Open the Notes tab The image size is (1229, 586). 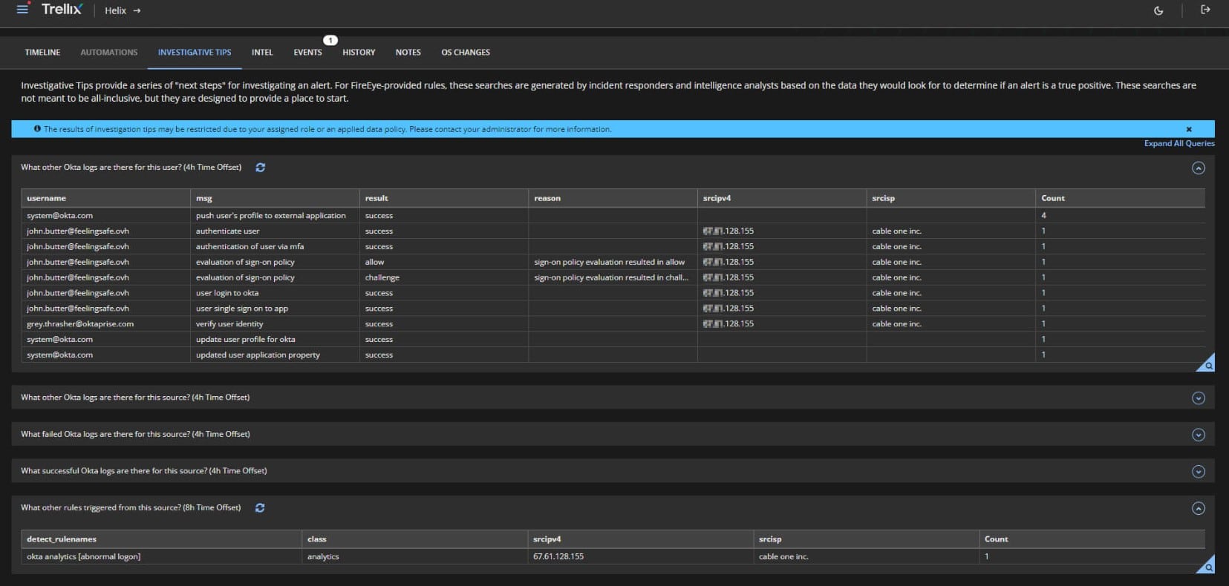(408, 53)
